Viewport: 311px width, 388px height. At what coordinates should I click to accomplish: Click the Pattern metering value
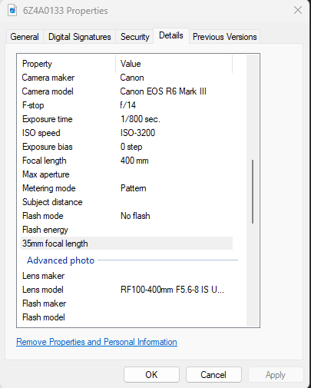(x=134, y=188)
